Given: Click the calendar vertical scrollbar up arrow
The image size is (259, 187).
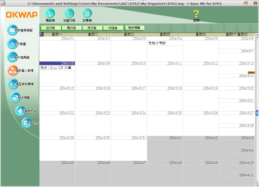Looking at the screenshot, I should tap(257, 35).
